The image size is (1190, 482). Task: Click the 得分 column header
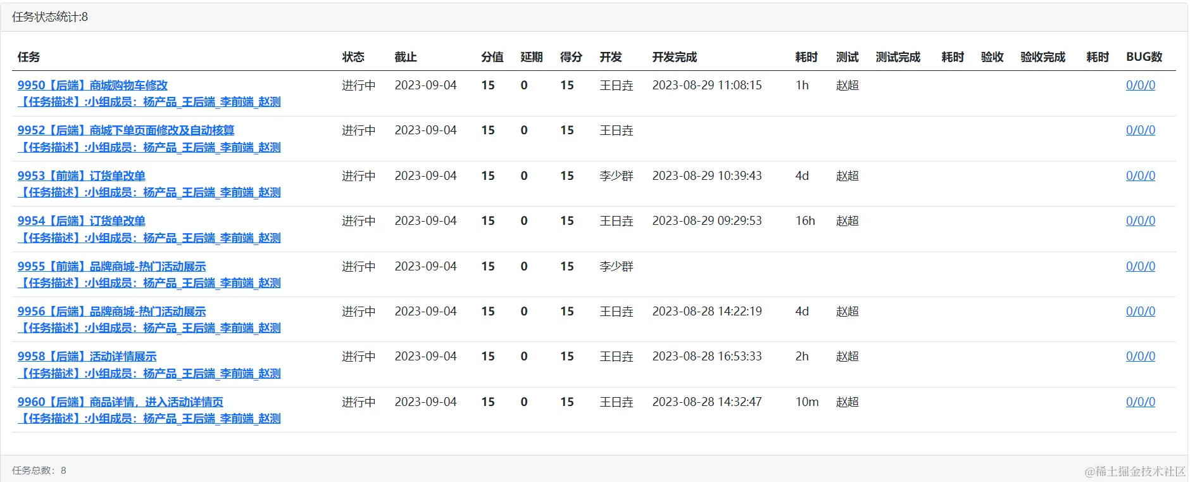pos(571,57)
